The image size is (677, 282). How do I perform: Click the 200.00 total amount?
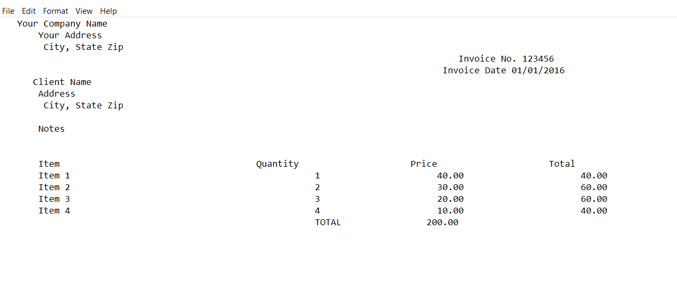[x=442, y=223]
